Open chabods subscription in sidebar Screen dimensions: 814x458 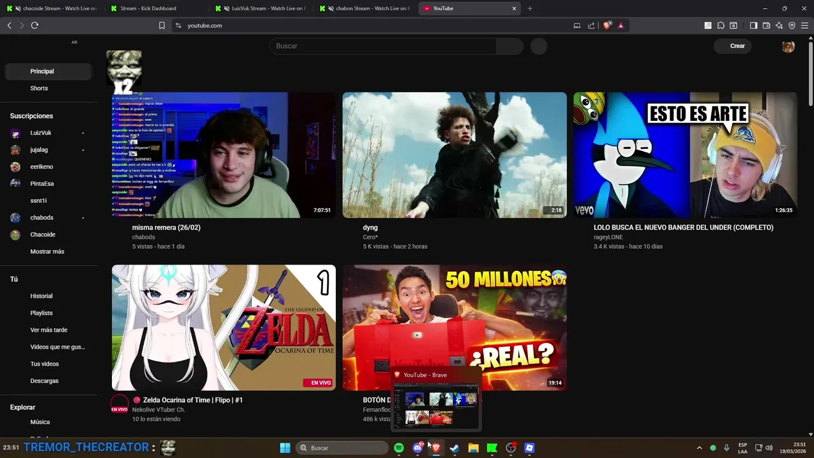tap(48, 218)
